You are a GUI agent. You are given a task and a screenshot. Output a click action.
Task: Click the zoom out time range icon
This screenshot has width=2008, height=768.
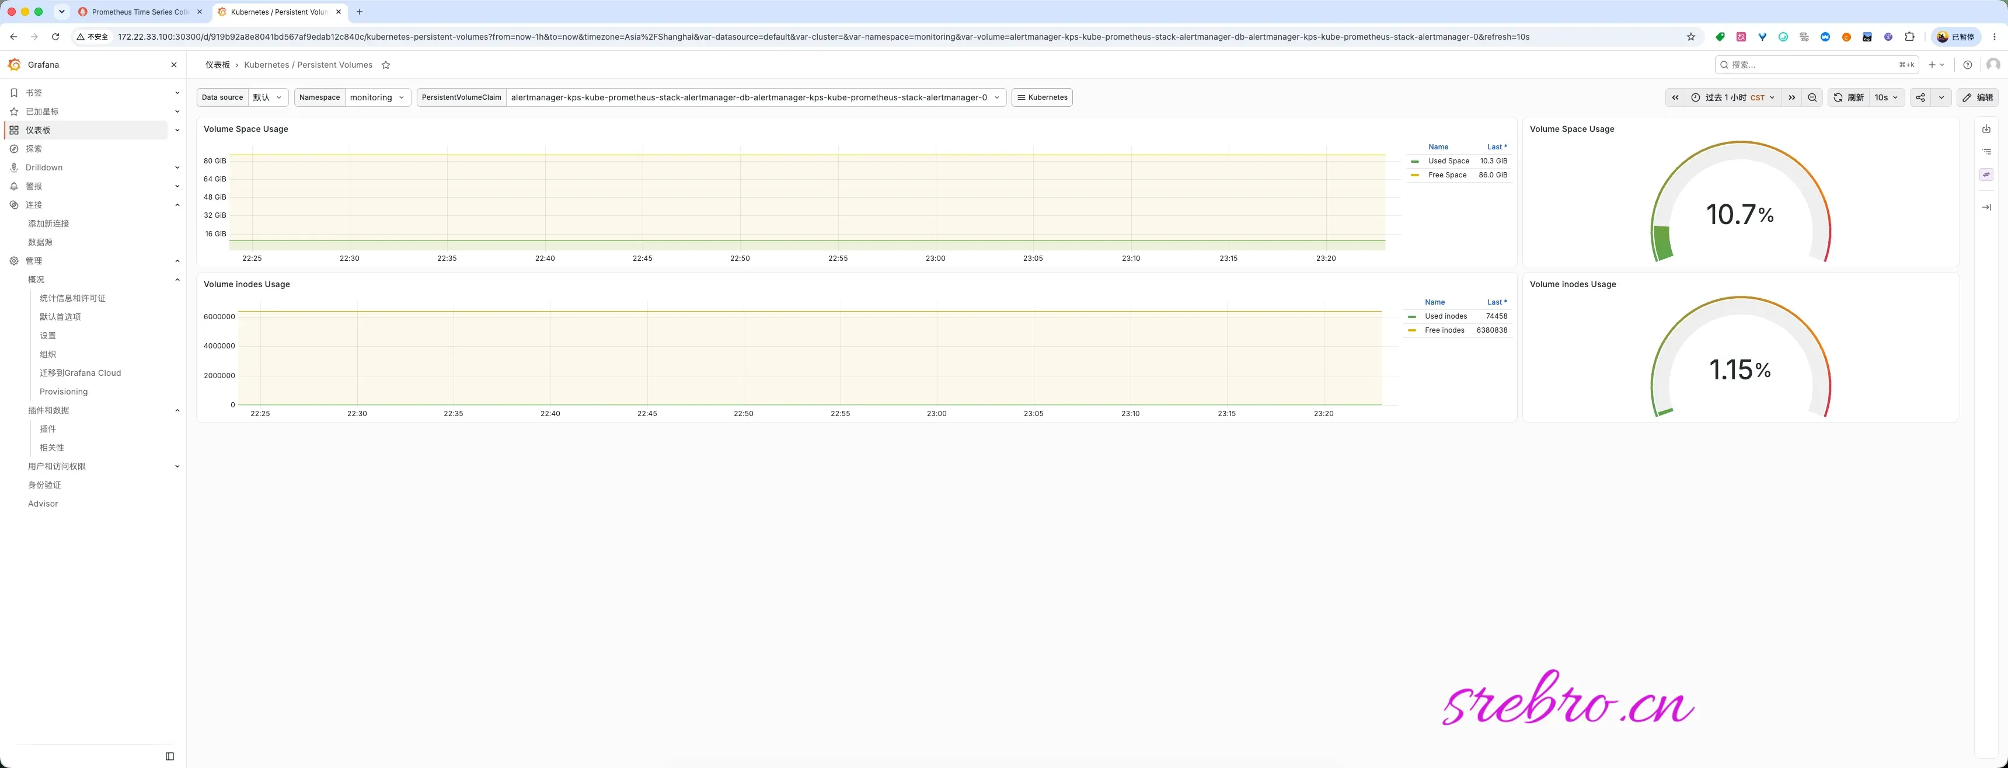tap(1812, 97)
